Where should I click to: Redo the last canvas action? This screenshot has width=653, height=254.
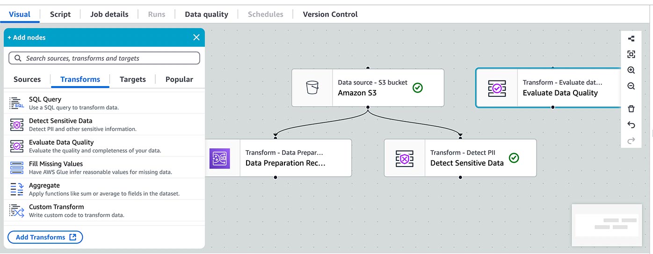point(631,140)
